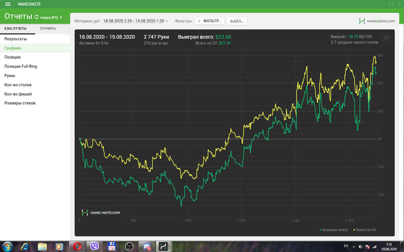Open the Кол-во фишей report
Viewport: 404px width, 252px height.
35,94
